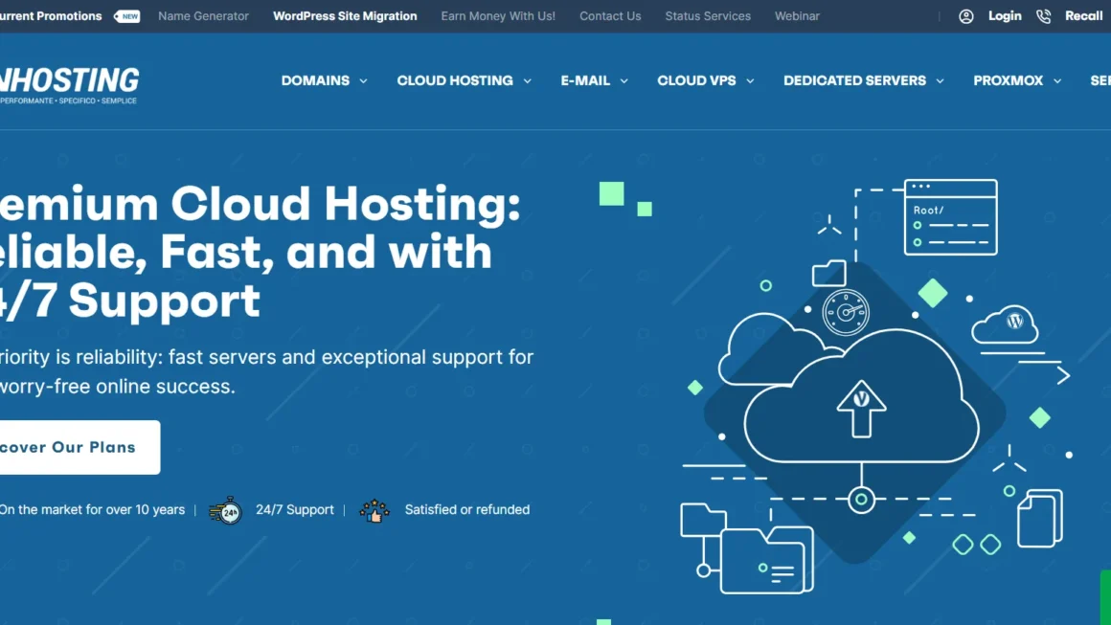Expand the Dedicated Servers chevron
The width and height of the screenshot is (1111, 625).
point(940,81)
